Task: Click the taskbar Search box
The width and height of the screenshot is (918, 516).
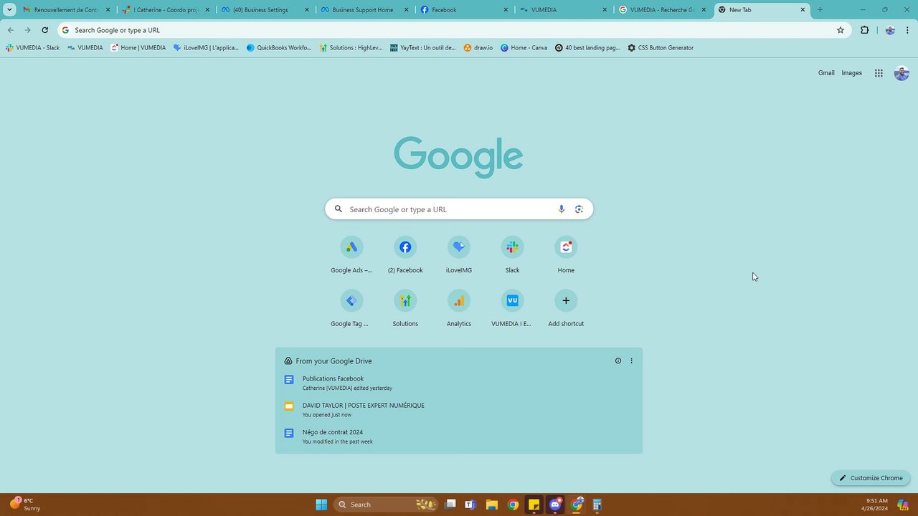Action: [x=387, y=505]
